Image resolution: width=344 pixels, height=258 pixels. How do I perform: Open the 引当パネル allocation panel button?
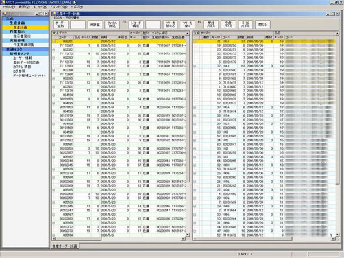point(245,25)
